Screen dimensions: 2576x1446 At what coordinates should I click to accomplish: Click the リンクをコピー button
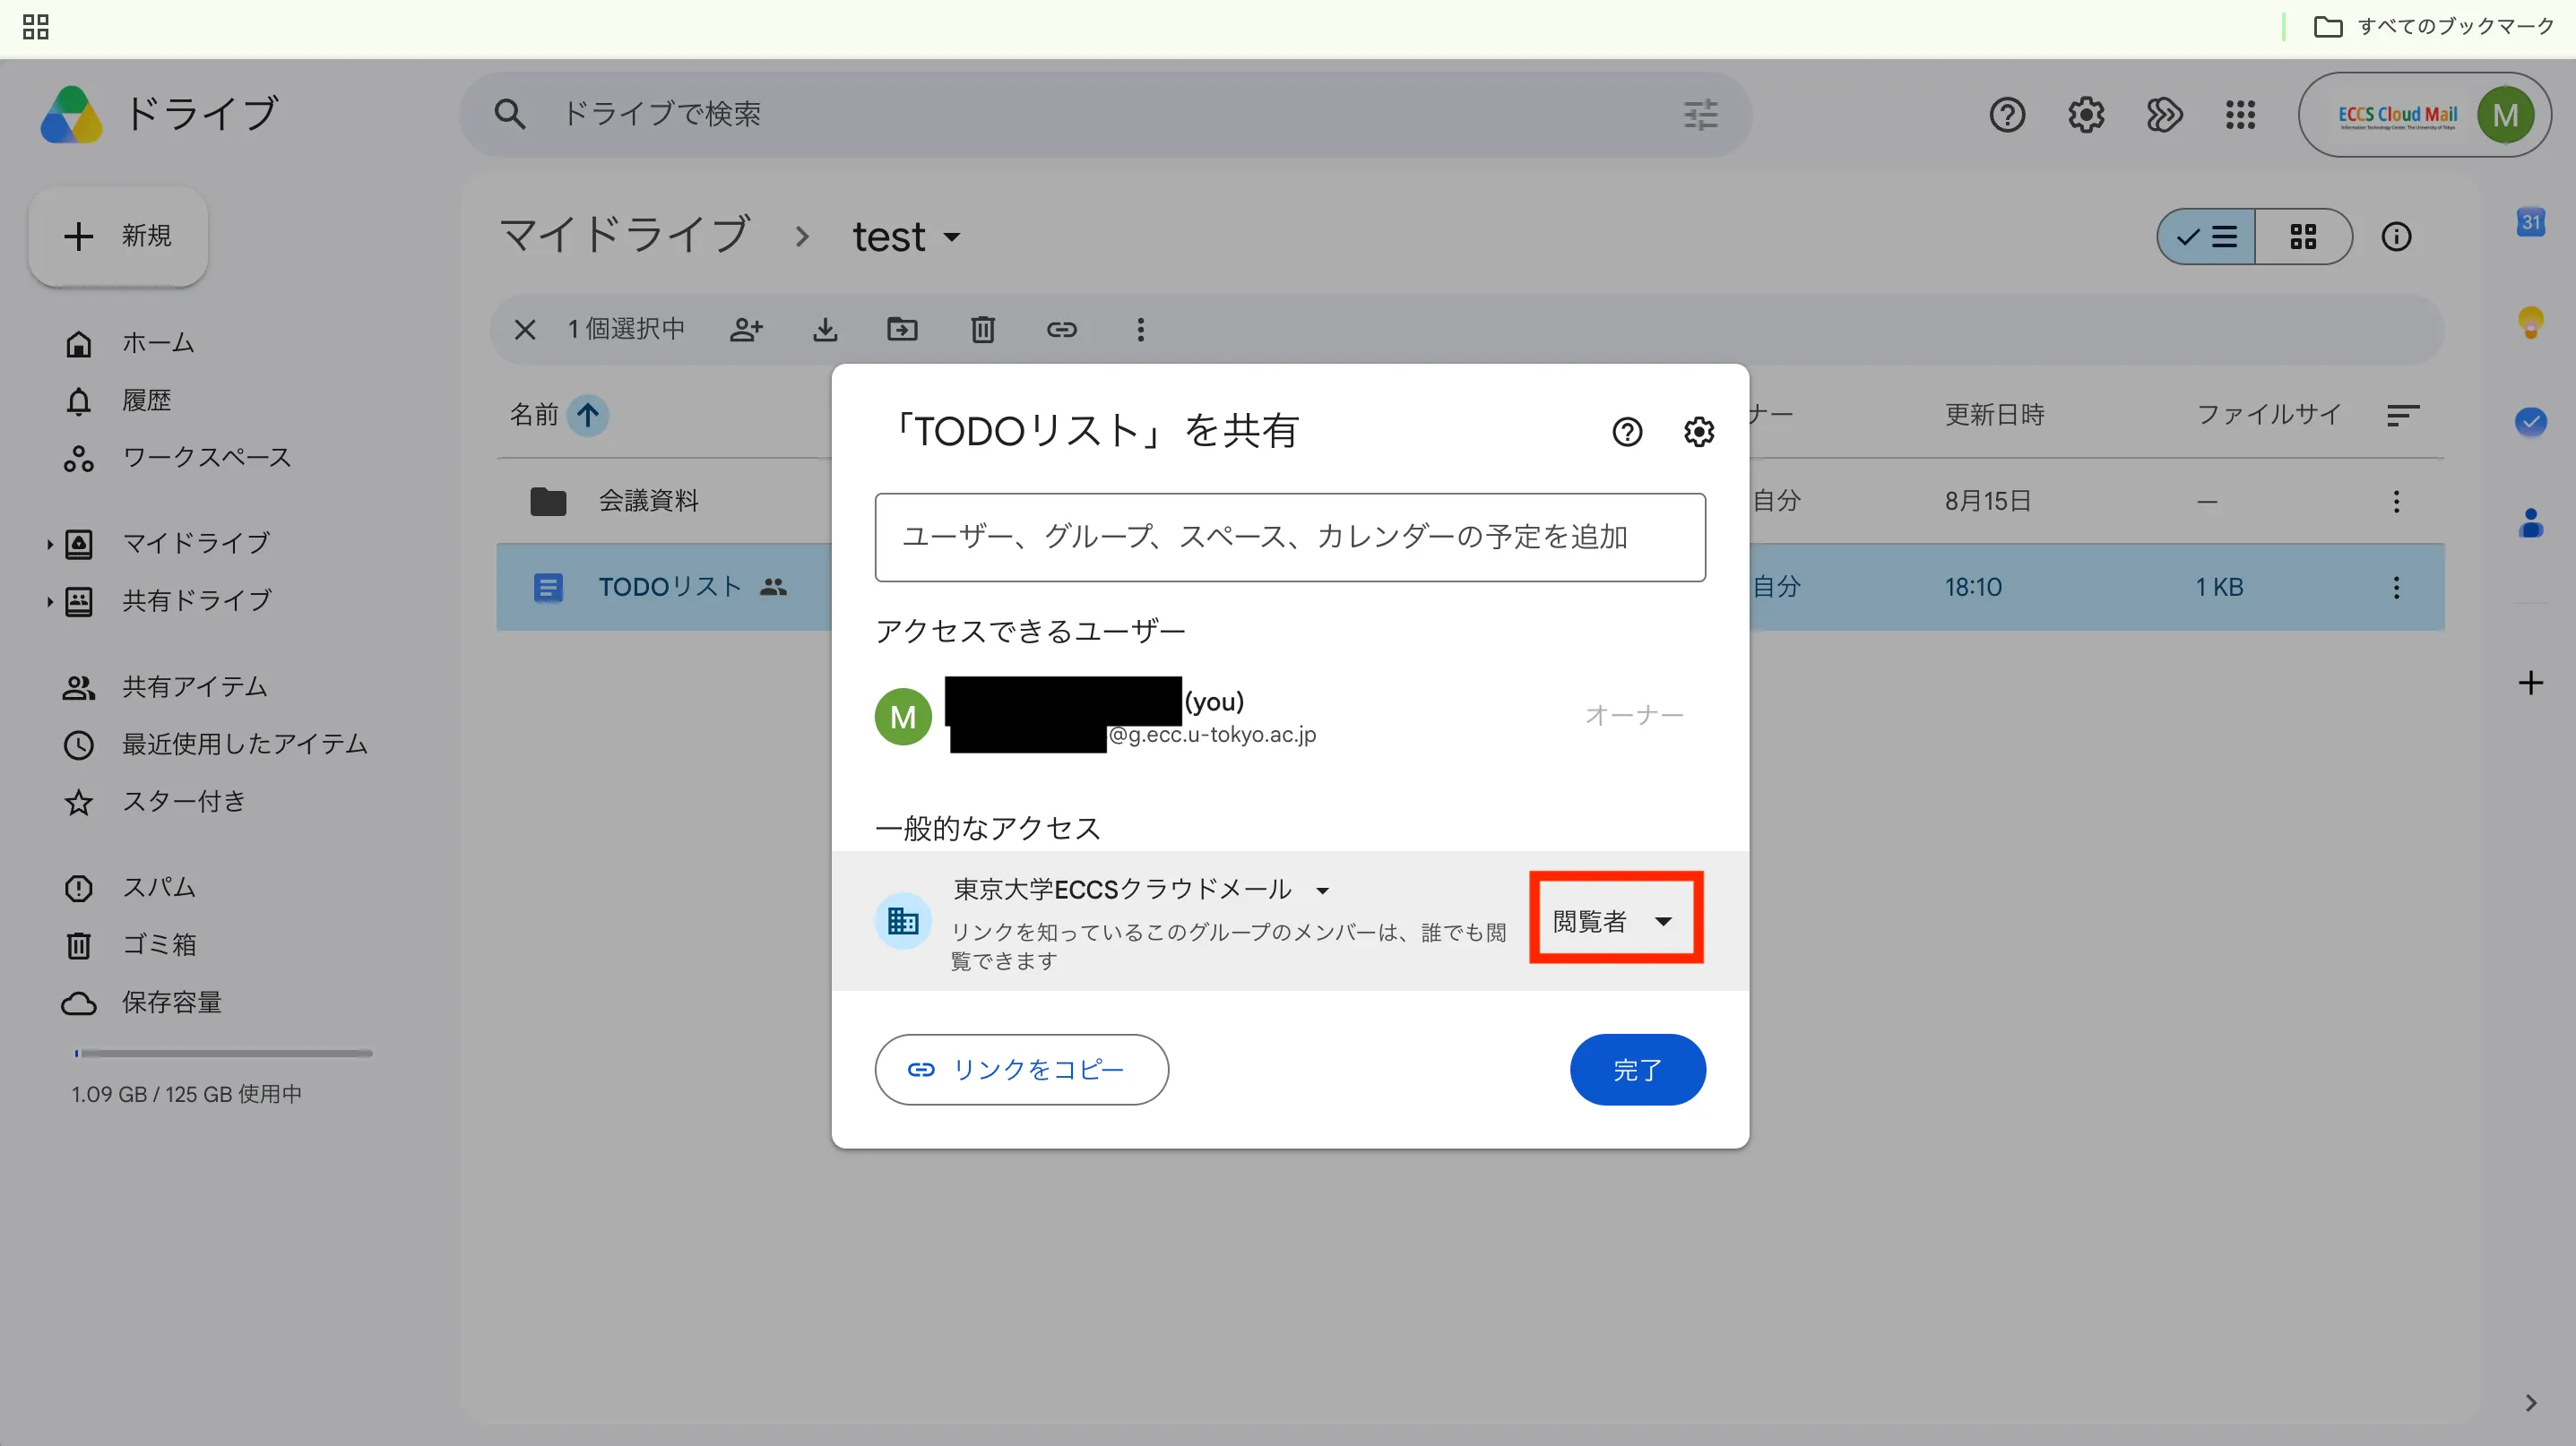[x=1021, y=1069]
